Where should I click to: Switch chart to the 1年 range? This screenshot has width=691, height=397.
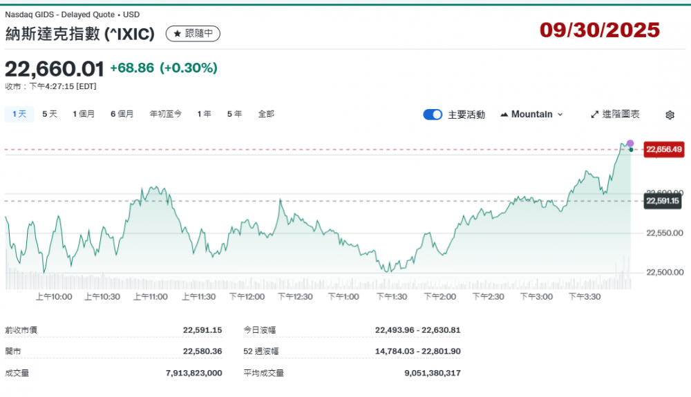[x=204, y=114]
